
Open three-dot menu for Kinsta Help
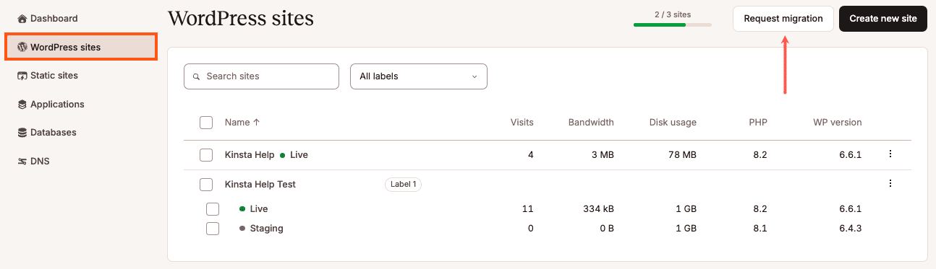point(890,154)
